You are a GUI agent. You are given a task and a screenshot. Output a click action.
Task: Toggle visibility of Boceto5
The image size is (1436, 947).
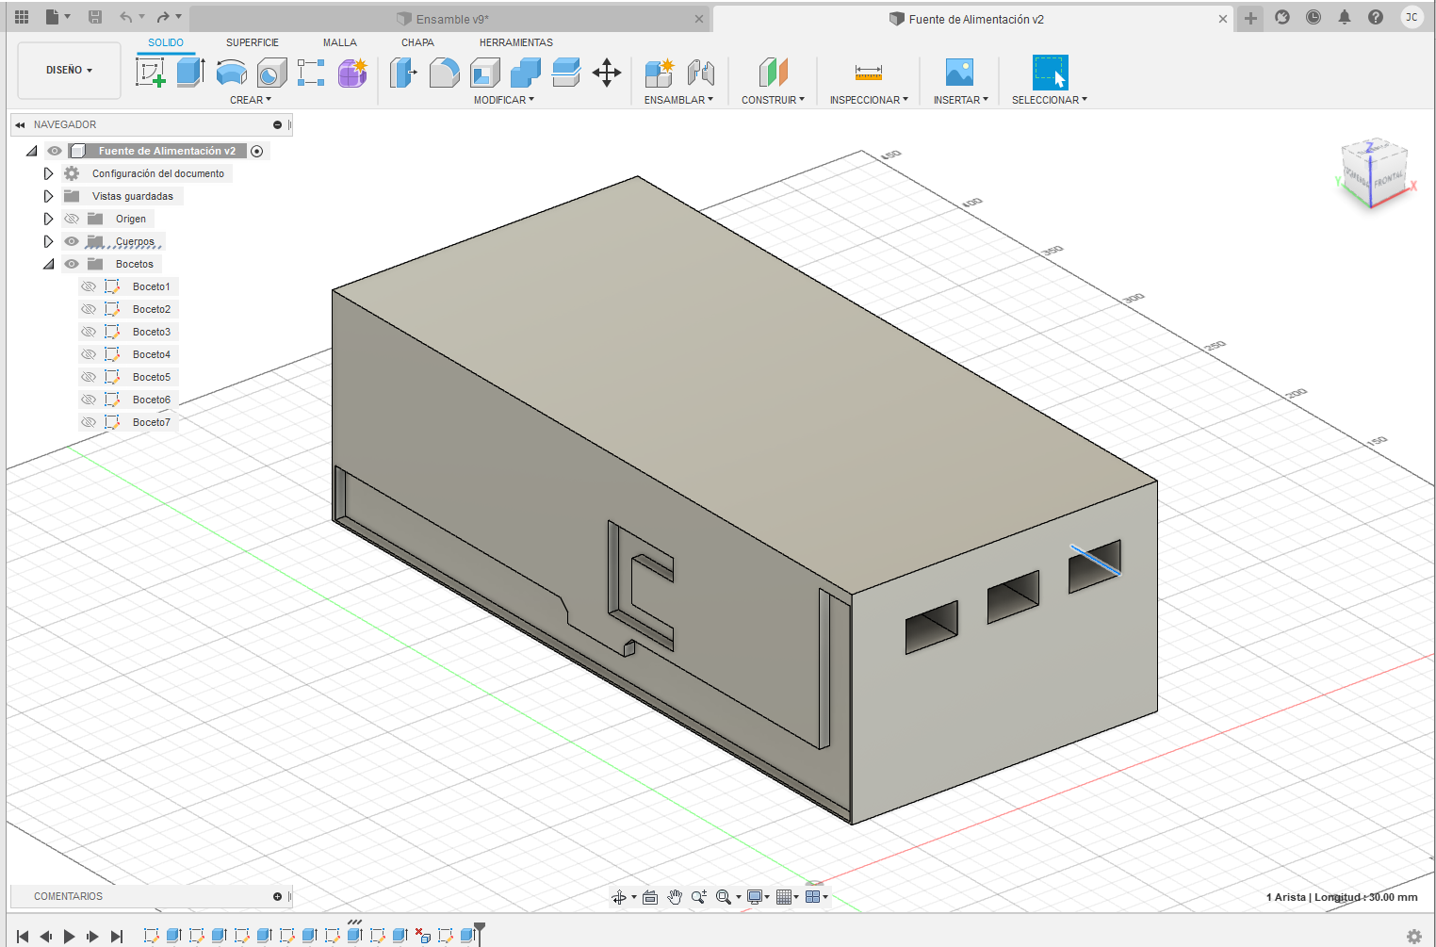pos(89,377)
